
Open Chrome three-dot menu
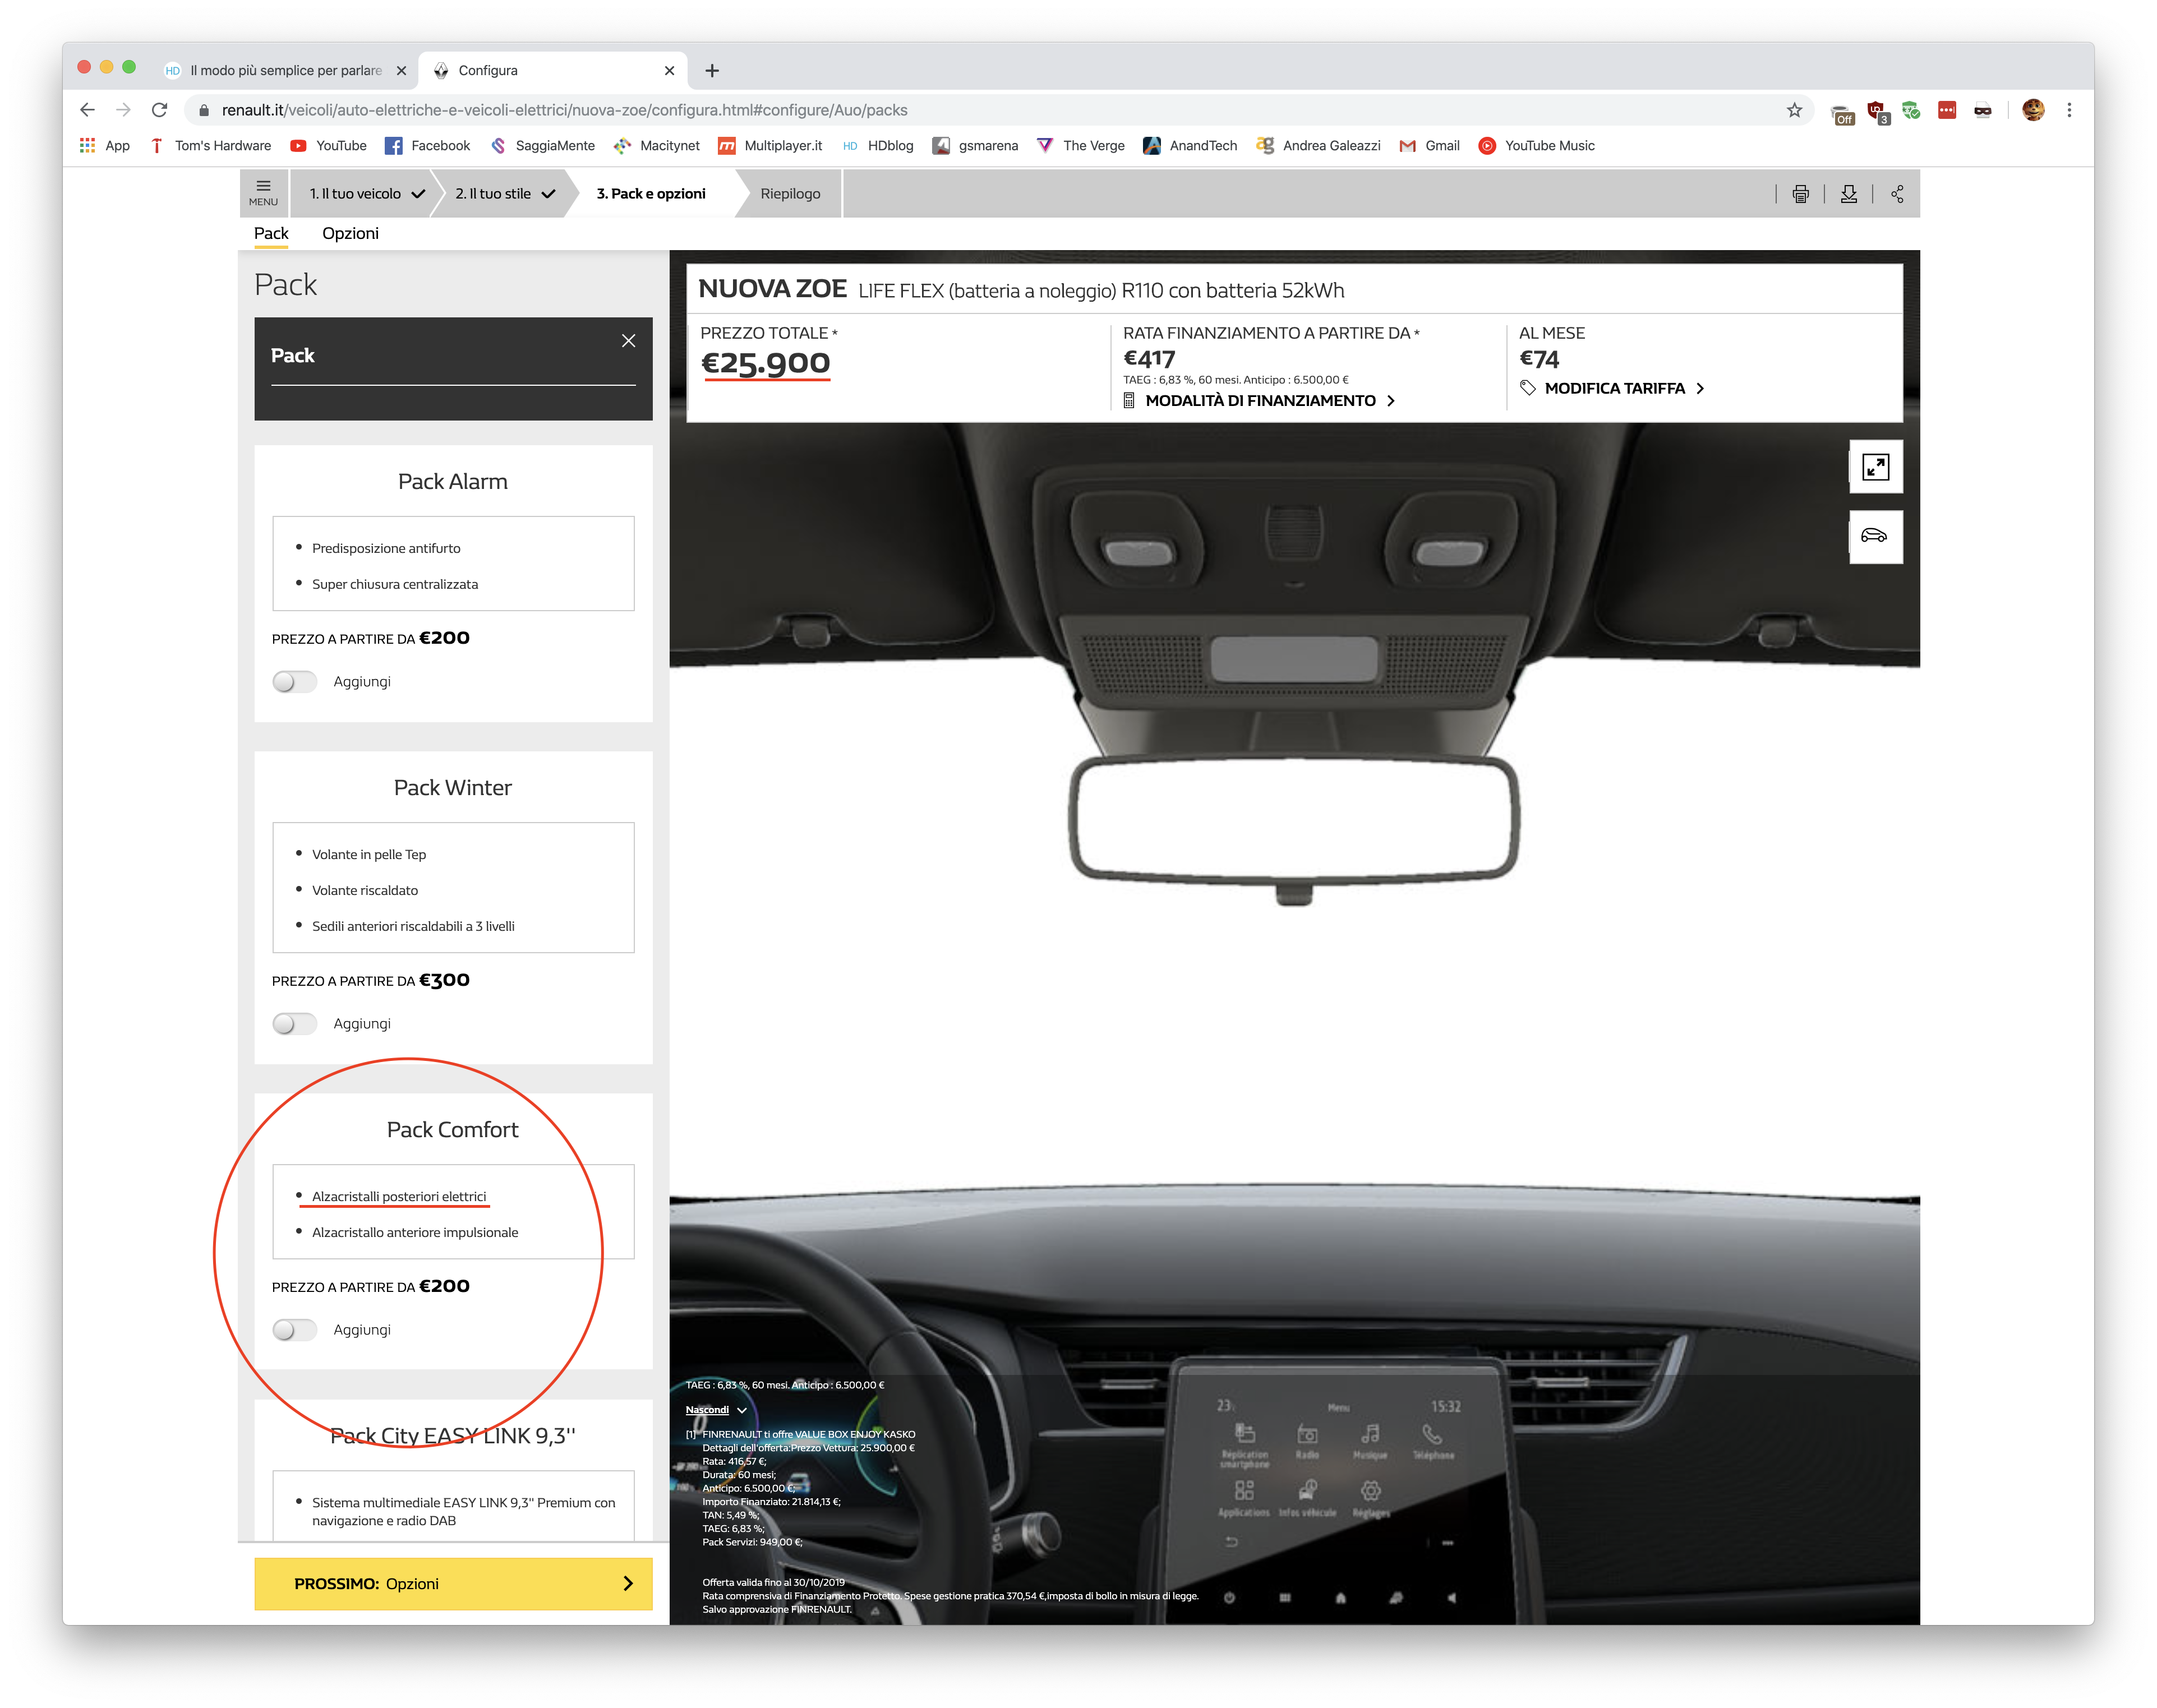point(2069,110)
